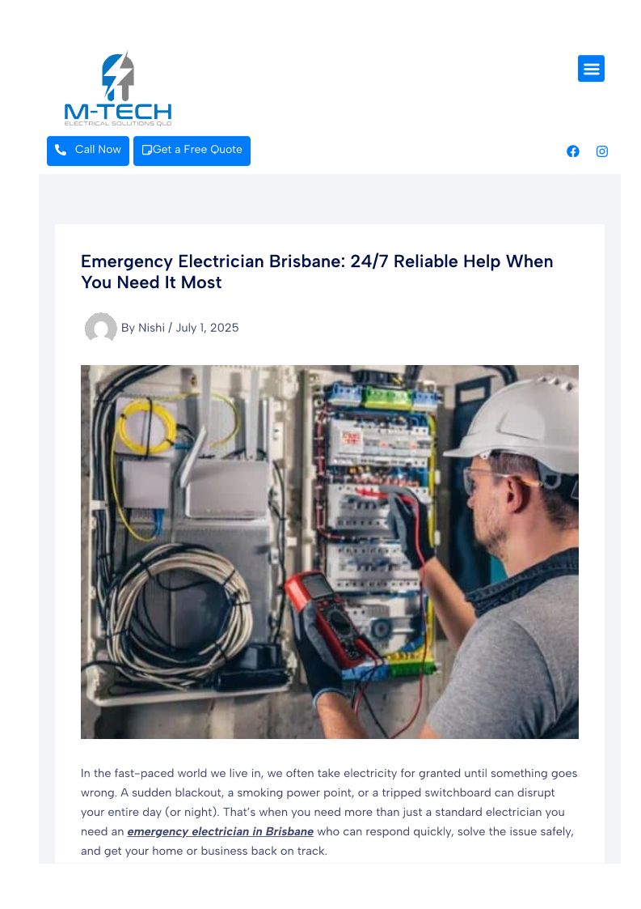Click the red multimeter in the photo
The height and width of the screenshot is (909, 641).
pos(330,619)
